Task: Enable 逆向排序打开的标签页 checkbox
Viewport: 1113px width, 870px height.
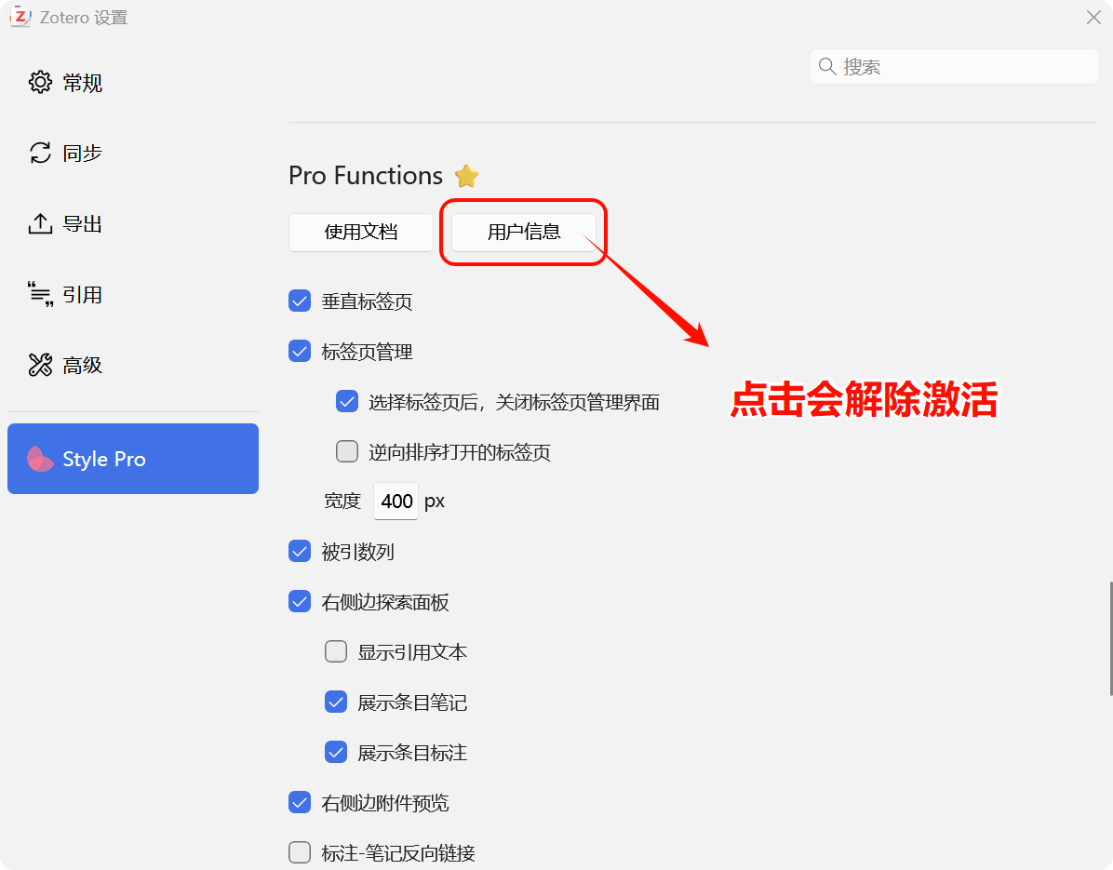Action: click(347, 451)
